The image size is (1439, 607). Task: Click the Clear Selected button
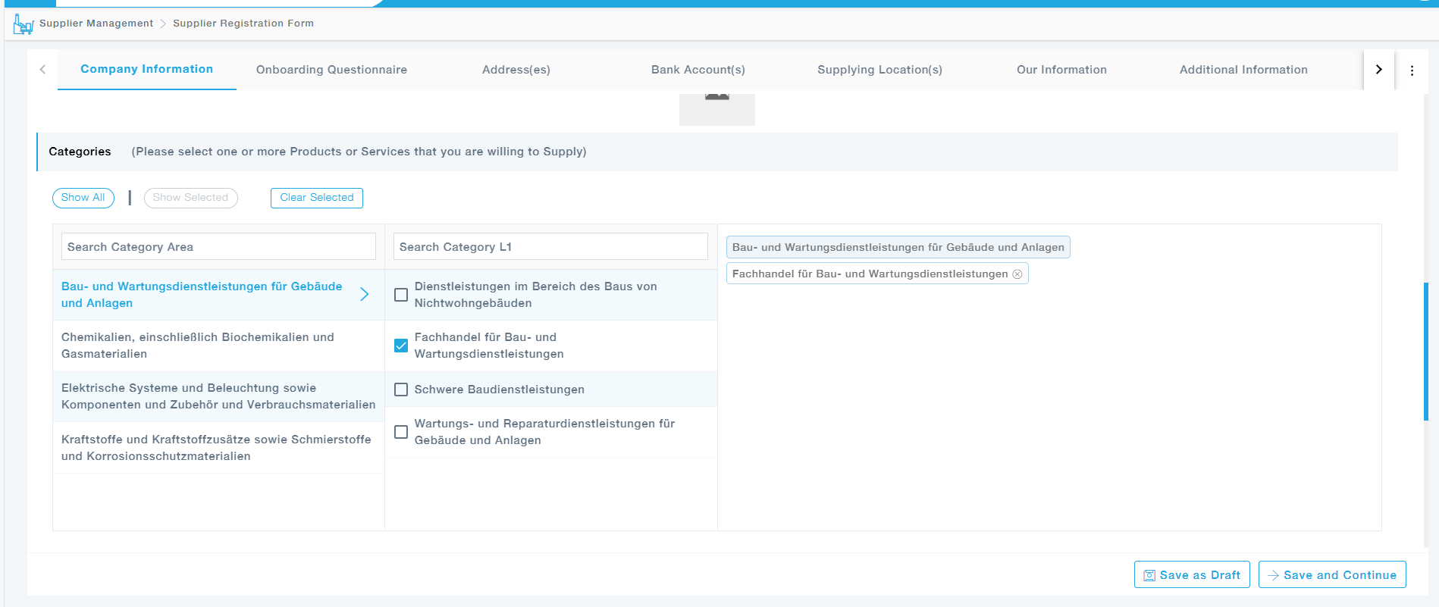[x=317, y=198]
